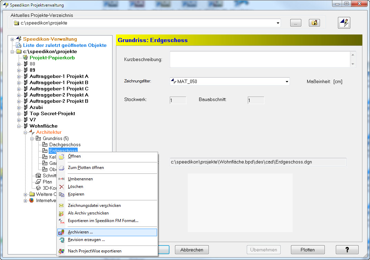370x260 pixels.
Task: Collapse the Architektur node
Action: click(25, 132)
